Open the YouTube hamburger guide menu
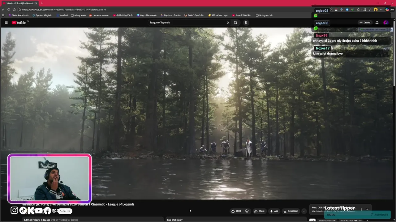This screenshot has width=396, height=222. (6, 23)
